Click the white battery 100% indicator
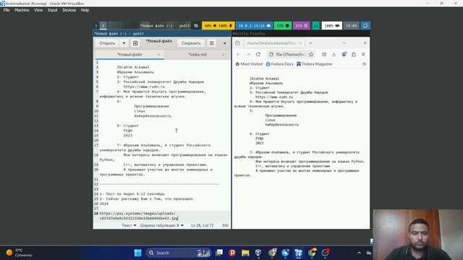The width and height of the screenshot is (463, 260). pos(331,26)
